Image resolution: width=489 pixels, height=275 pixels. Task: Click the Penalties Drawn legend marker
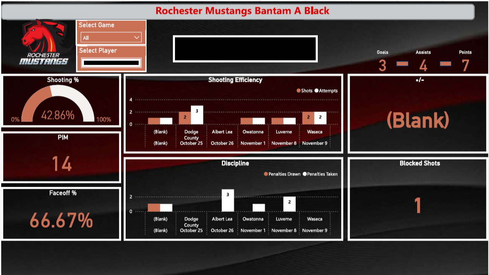(266, 174)
